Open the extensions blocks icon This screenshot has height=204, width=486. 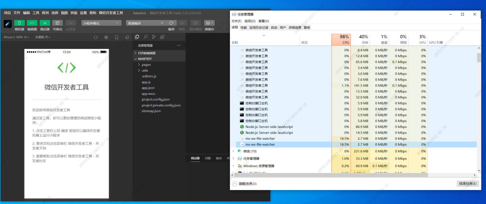[x=162, y=37]
